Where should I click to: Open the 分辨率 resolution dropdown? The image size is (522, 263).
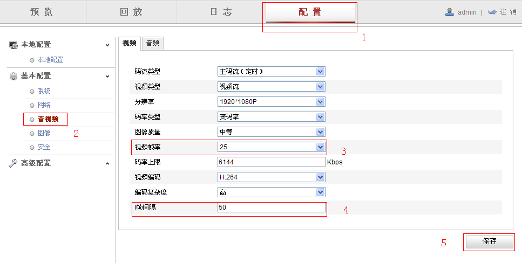[320, 101]
